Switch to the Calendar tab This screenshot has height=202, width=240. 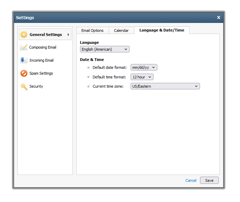coord(121,30)
